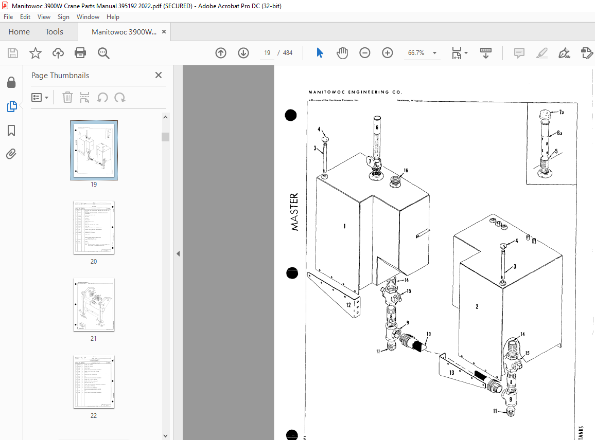Zoom out with the minus circle button
This screenshot has width=595, height=440.
[364, 53]
